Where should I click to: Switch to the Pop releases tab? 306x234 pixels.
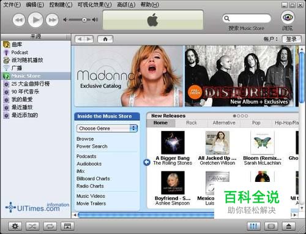256,123
